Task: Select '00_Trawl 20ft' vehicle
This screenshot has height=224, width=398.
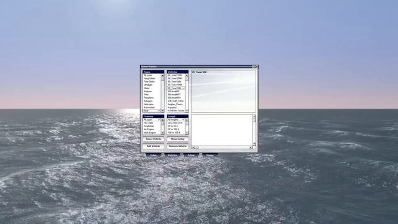Action: point(174,82)
